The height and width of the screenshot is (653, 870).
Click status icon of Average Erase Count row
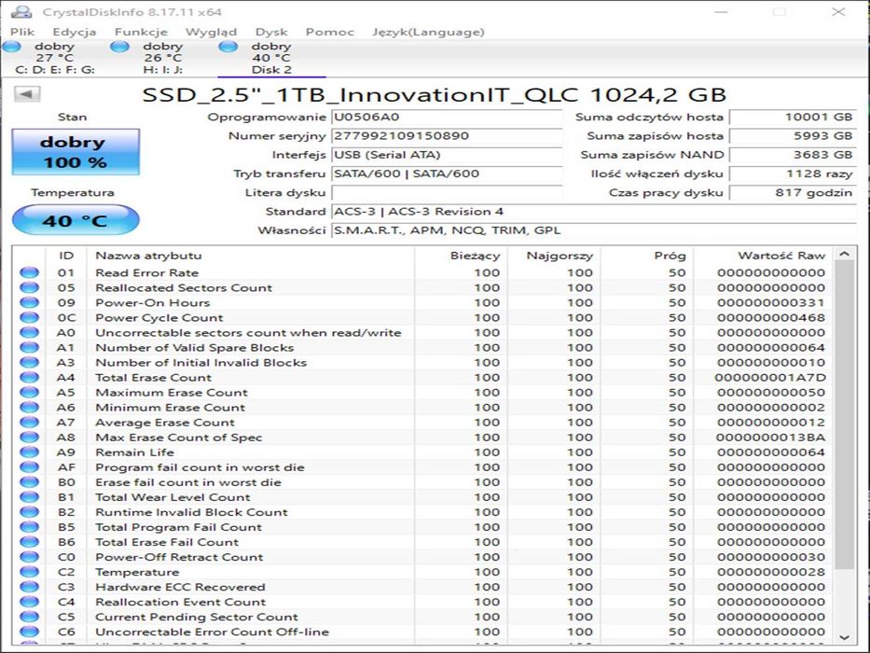[x=30, y=423]
